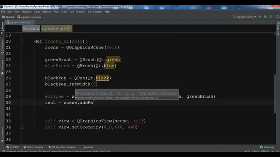280x157 pixels.
Task: Open the TODO tool window
Action: point(13,147)
